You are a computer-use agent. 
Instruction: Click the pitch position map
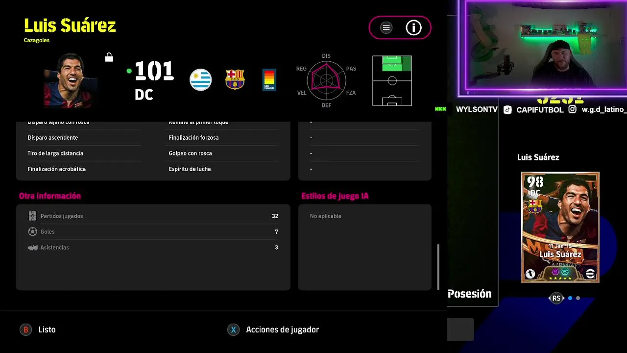point(392,80)
